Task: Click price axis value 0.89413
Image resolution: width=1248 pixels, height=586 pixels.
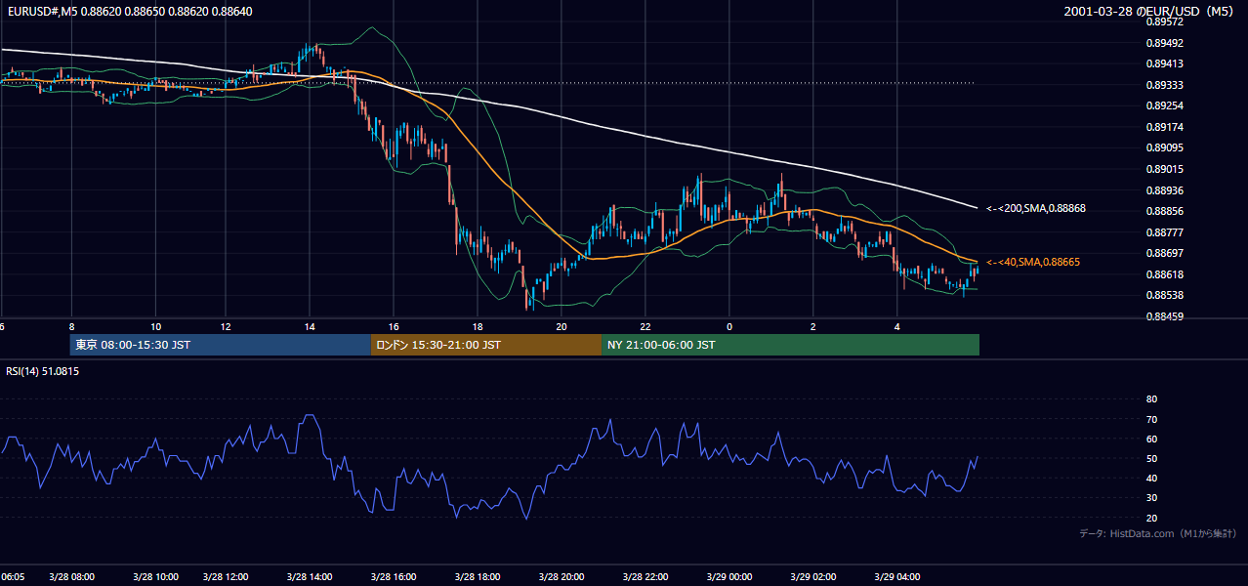Action: tap(1164, 63)
